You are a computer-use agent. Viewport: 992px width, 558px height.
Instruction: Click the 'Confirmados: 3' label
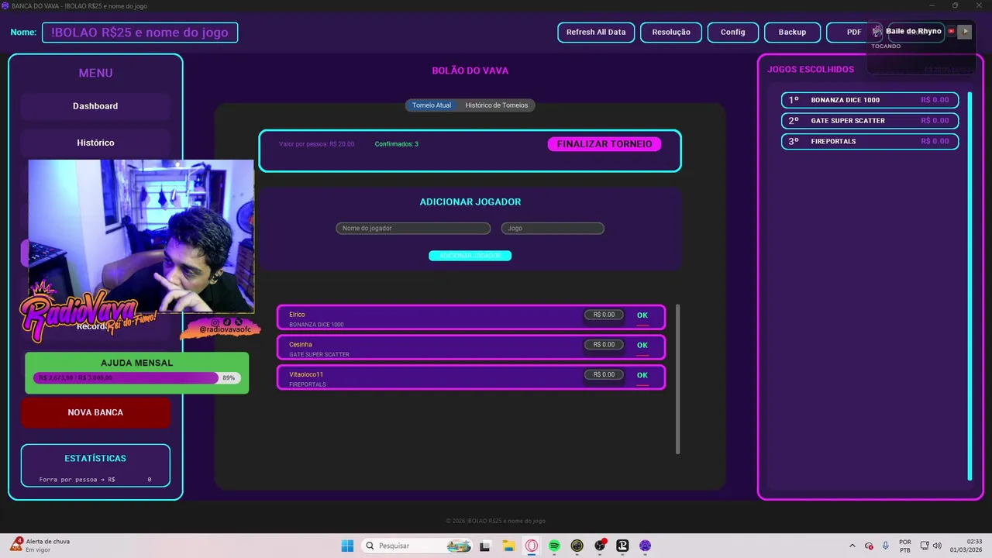(397, 144)
